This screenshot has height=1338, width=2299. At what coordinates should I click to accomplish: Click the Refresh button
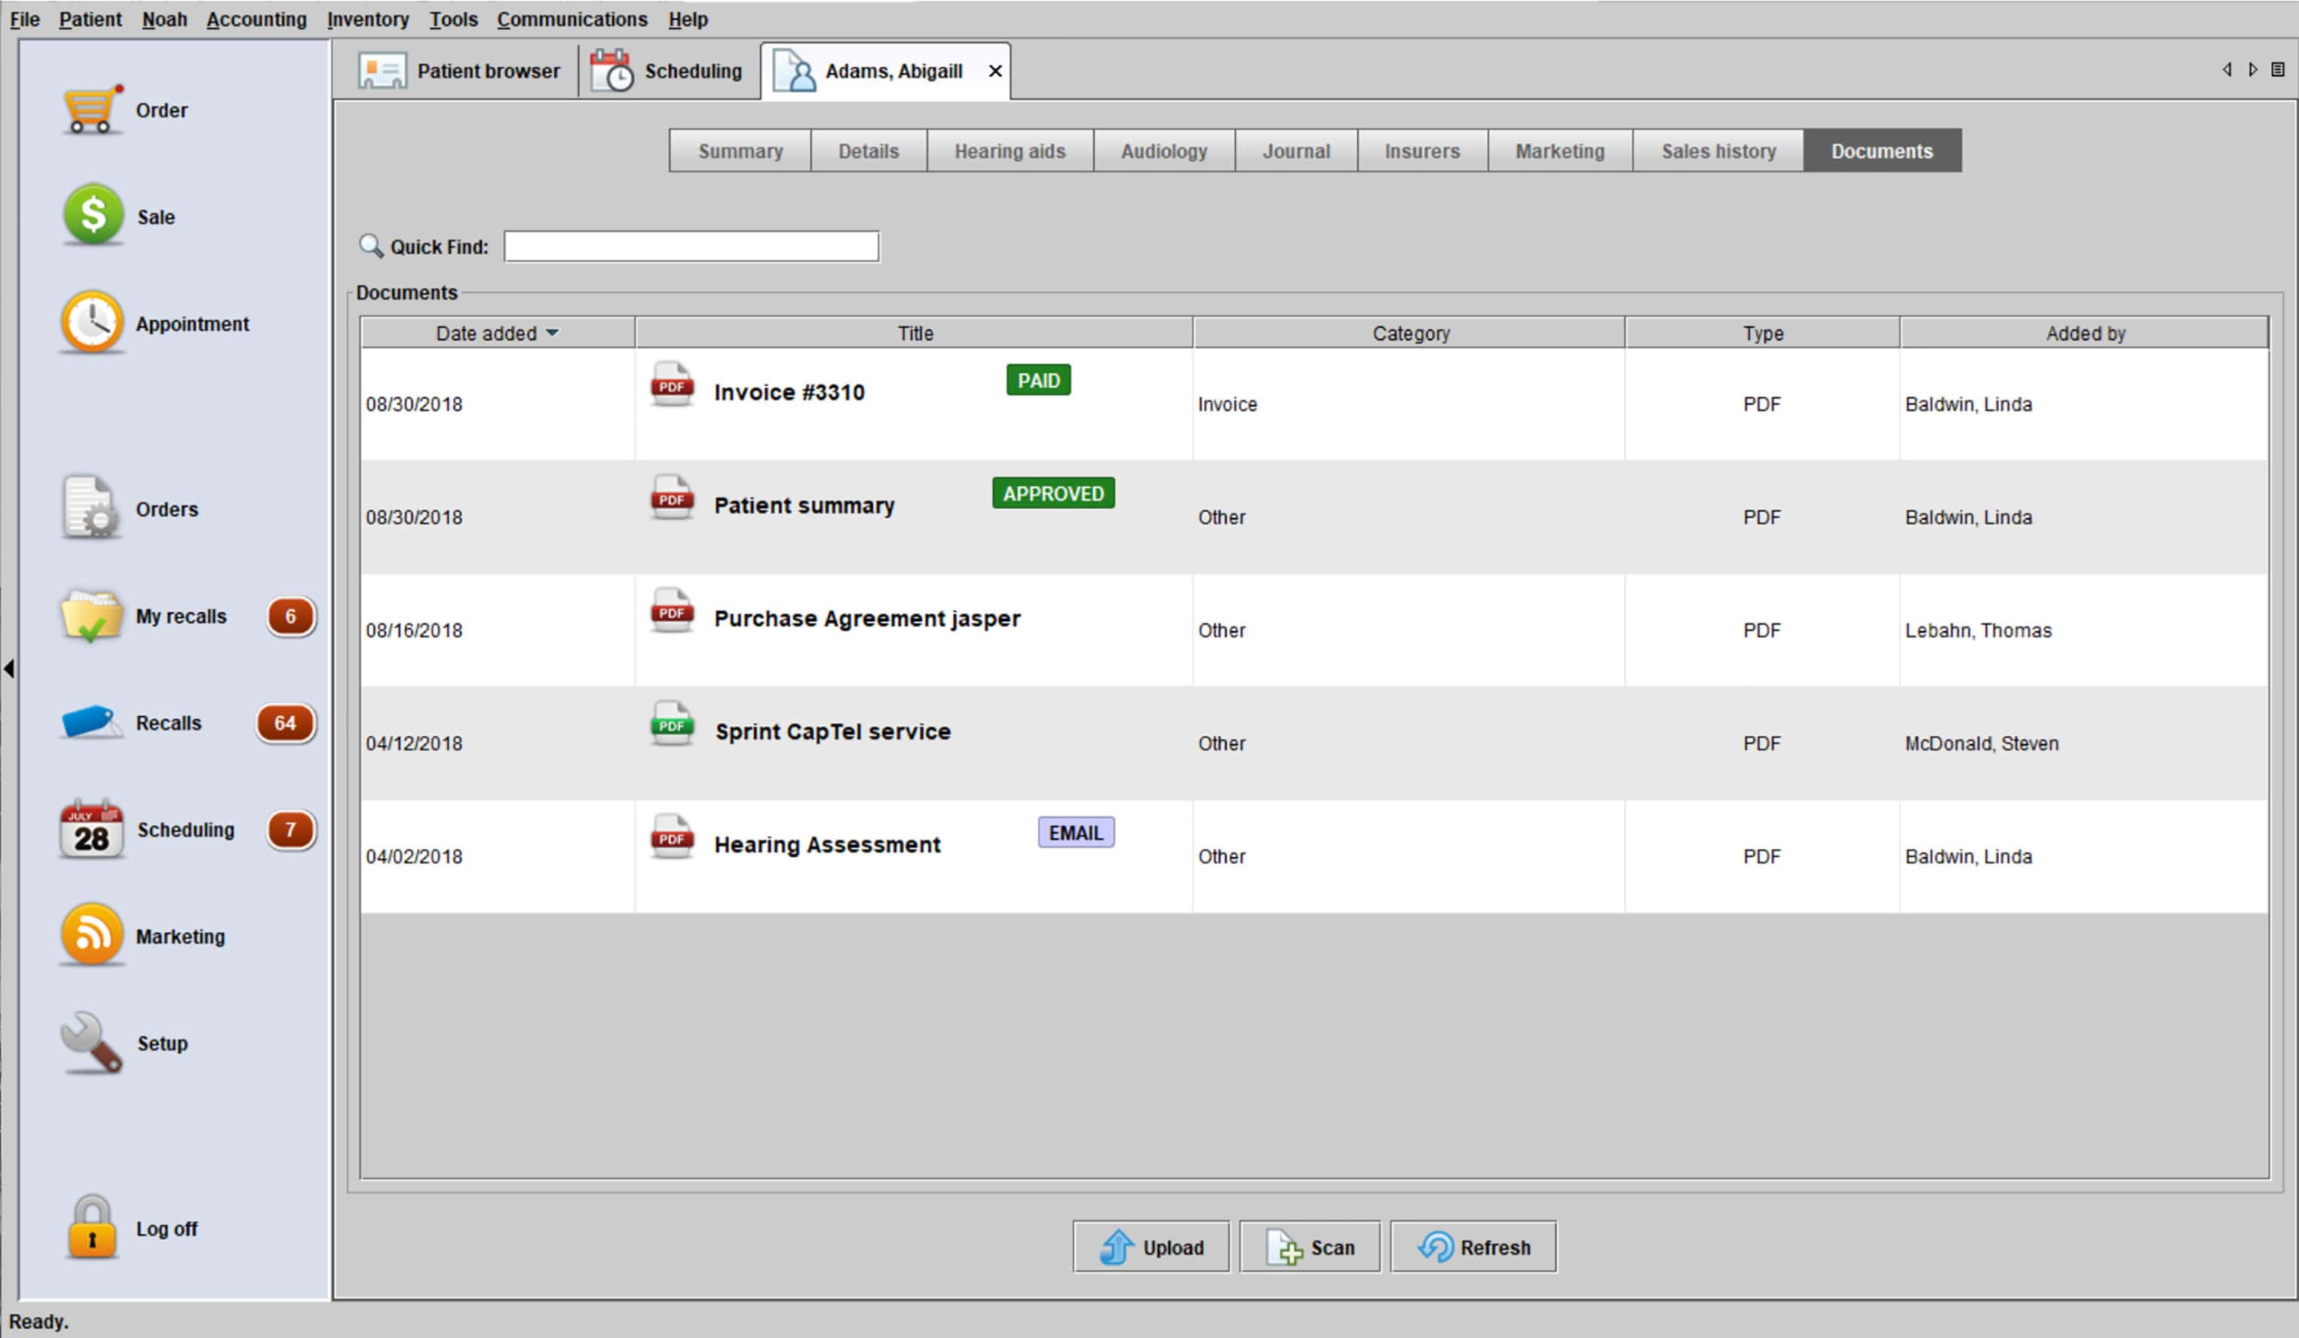pyautogui.click(x=1473, y=1247)
